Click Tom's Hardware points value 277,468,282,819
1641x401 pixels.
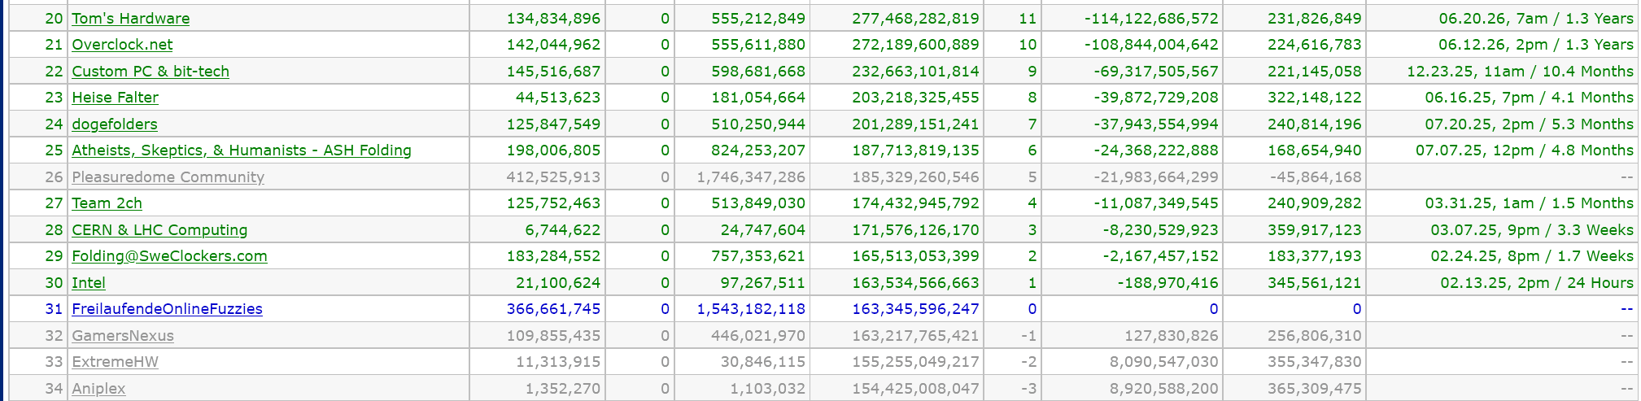click(x=915, y=19)
